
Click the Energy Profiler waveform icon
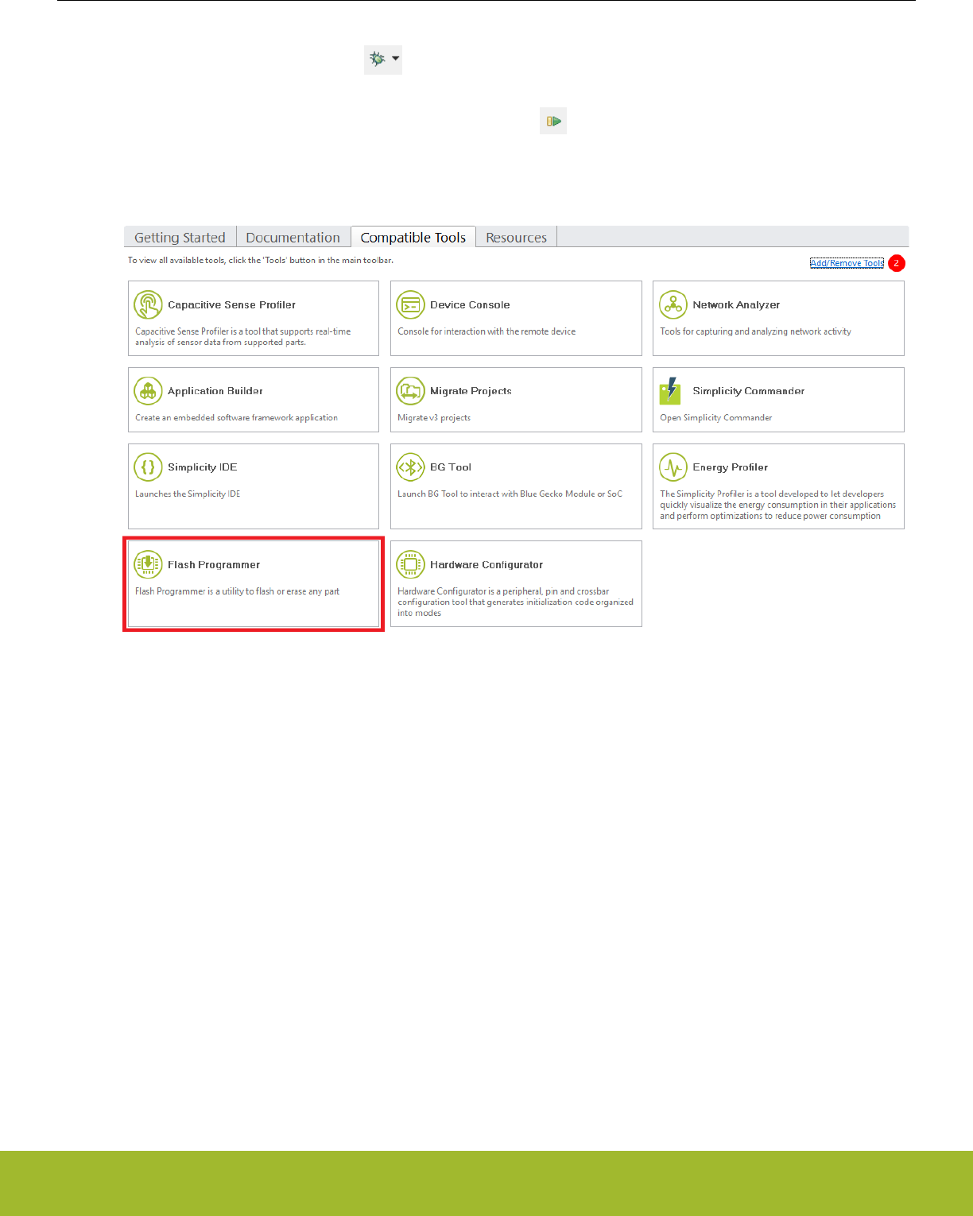(x=673, y=467)
